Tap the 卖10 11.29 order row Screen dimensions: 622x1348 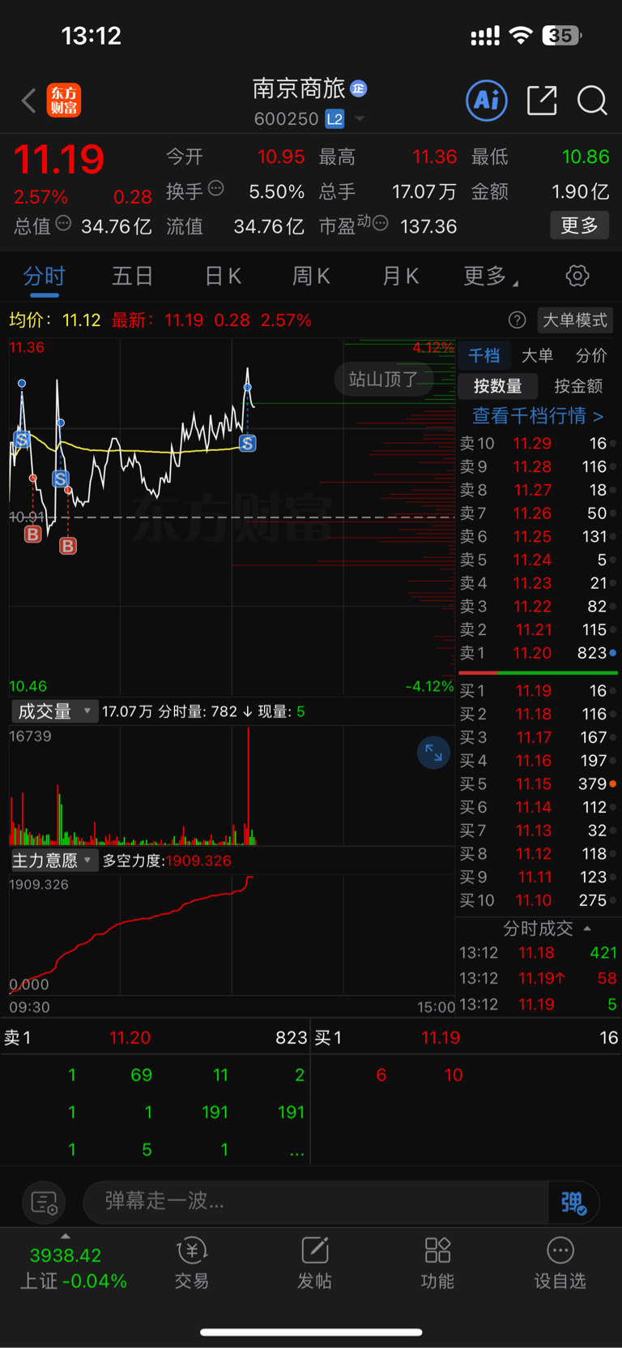[x=539, y=444]
